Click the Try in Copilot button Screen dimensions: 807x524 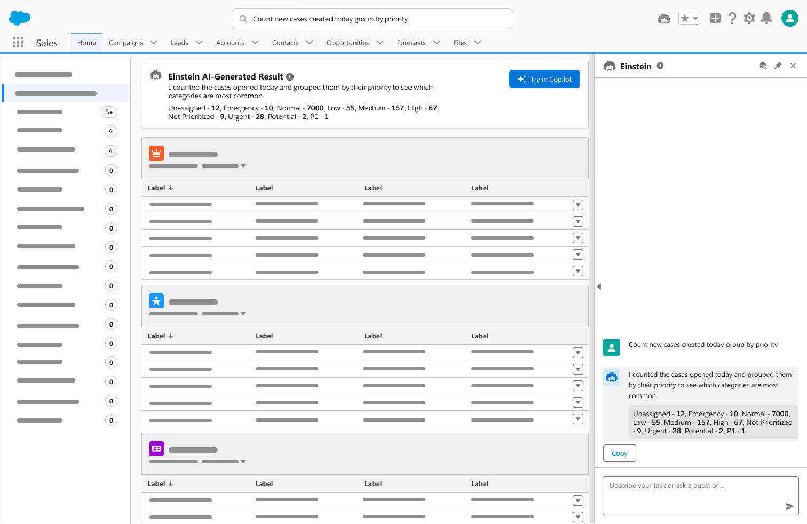(544, 79)
